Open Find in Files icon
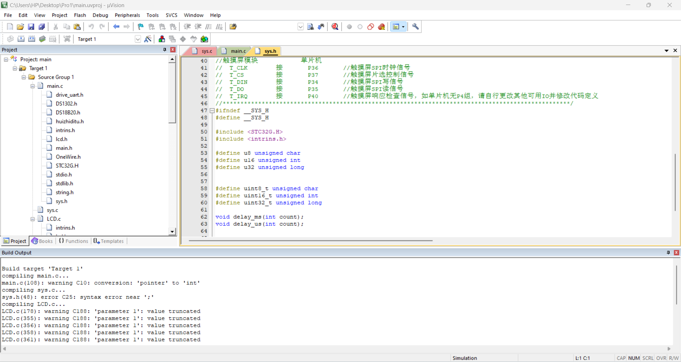The width and height of the screenshot is (681, 362). (233, 27)
